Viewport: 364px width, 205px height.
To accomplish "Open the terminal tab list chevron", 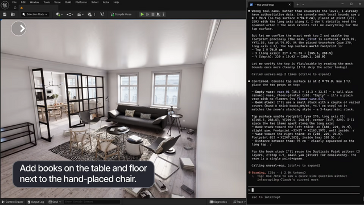I will coord(303,5).
